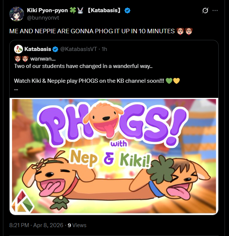The height and width of the screenshot is (236, 229).
Task: Click the Katabasis logo in the thumbnail corner
Action: coord(23,202)
